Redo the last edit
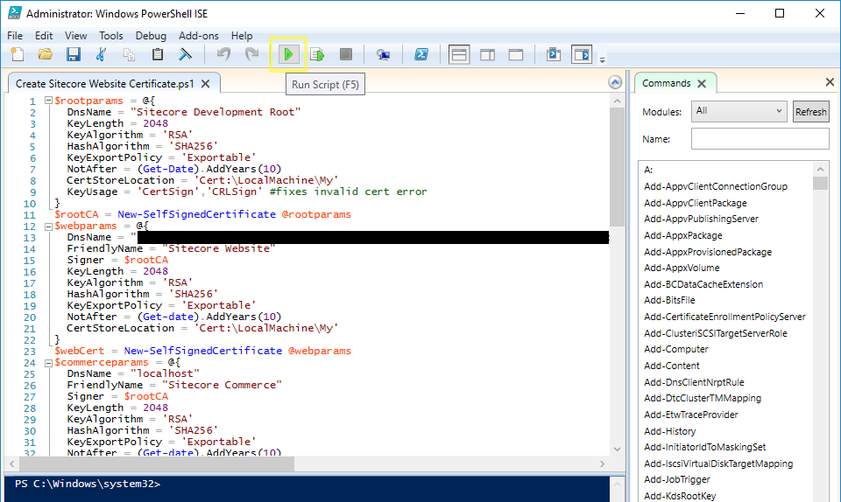The image size is (841, 502). pyautogui.click(x=251, y=54)
